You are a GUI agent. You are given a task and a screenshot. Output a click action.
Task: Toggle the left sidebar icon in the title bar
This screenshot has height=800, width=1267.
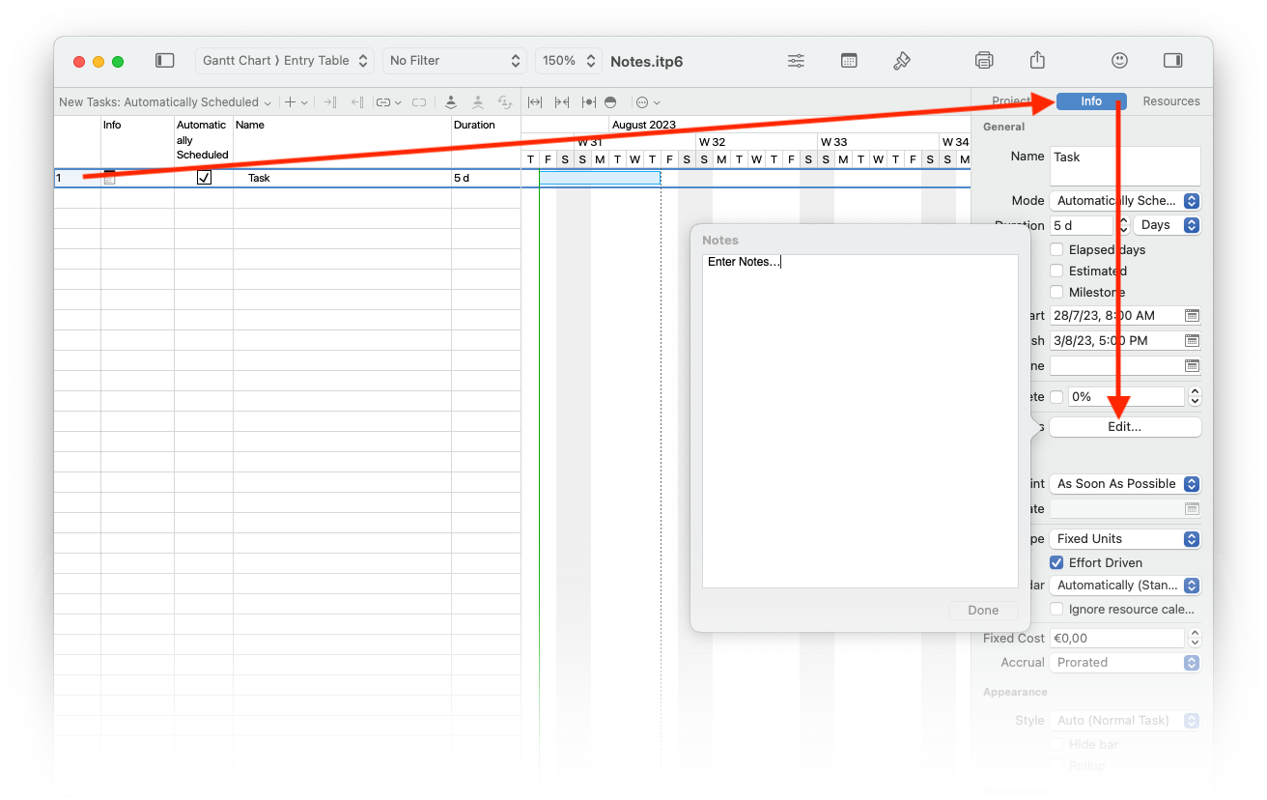click(x=165, y=61)
